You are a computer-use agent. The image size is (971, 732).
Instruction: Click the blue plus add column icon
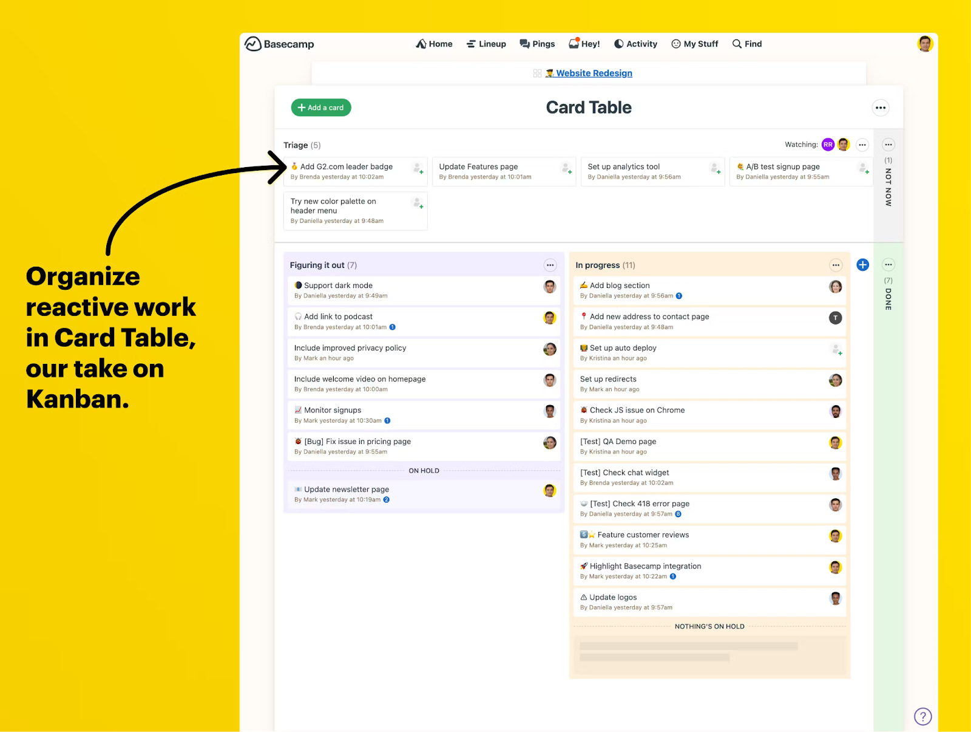(862, 265)
